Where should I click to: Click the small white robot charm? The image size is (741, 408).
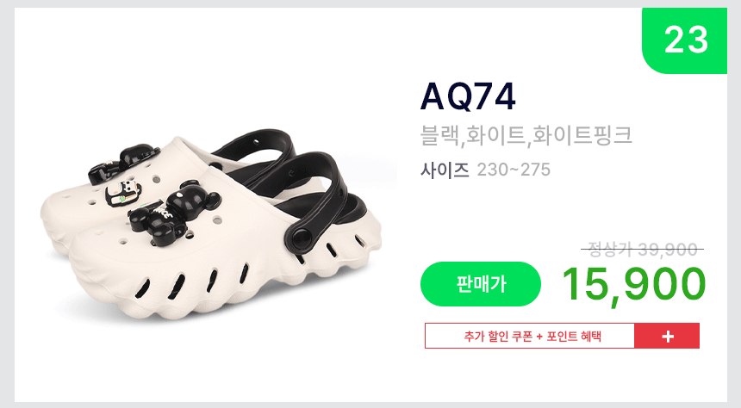(x=123, y=193)
